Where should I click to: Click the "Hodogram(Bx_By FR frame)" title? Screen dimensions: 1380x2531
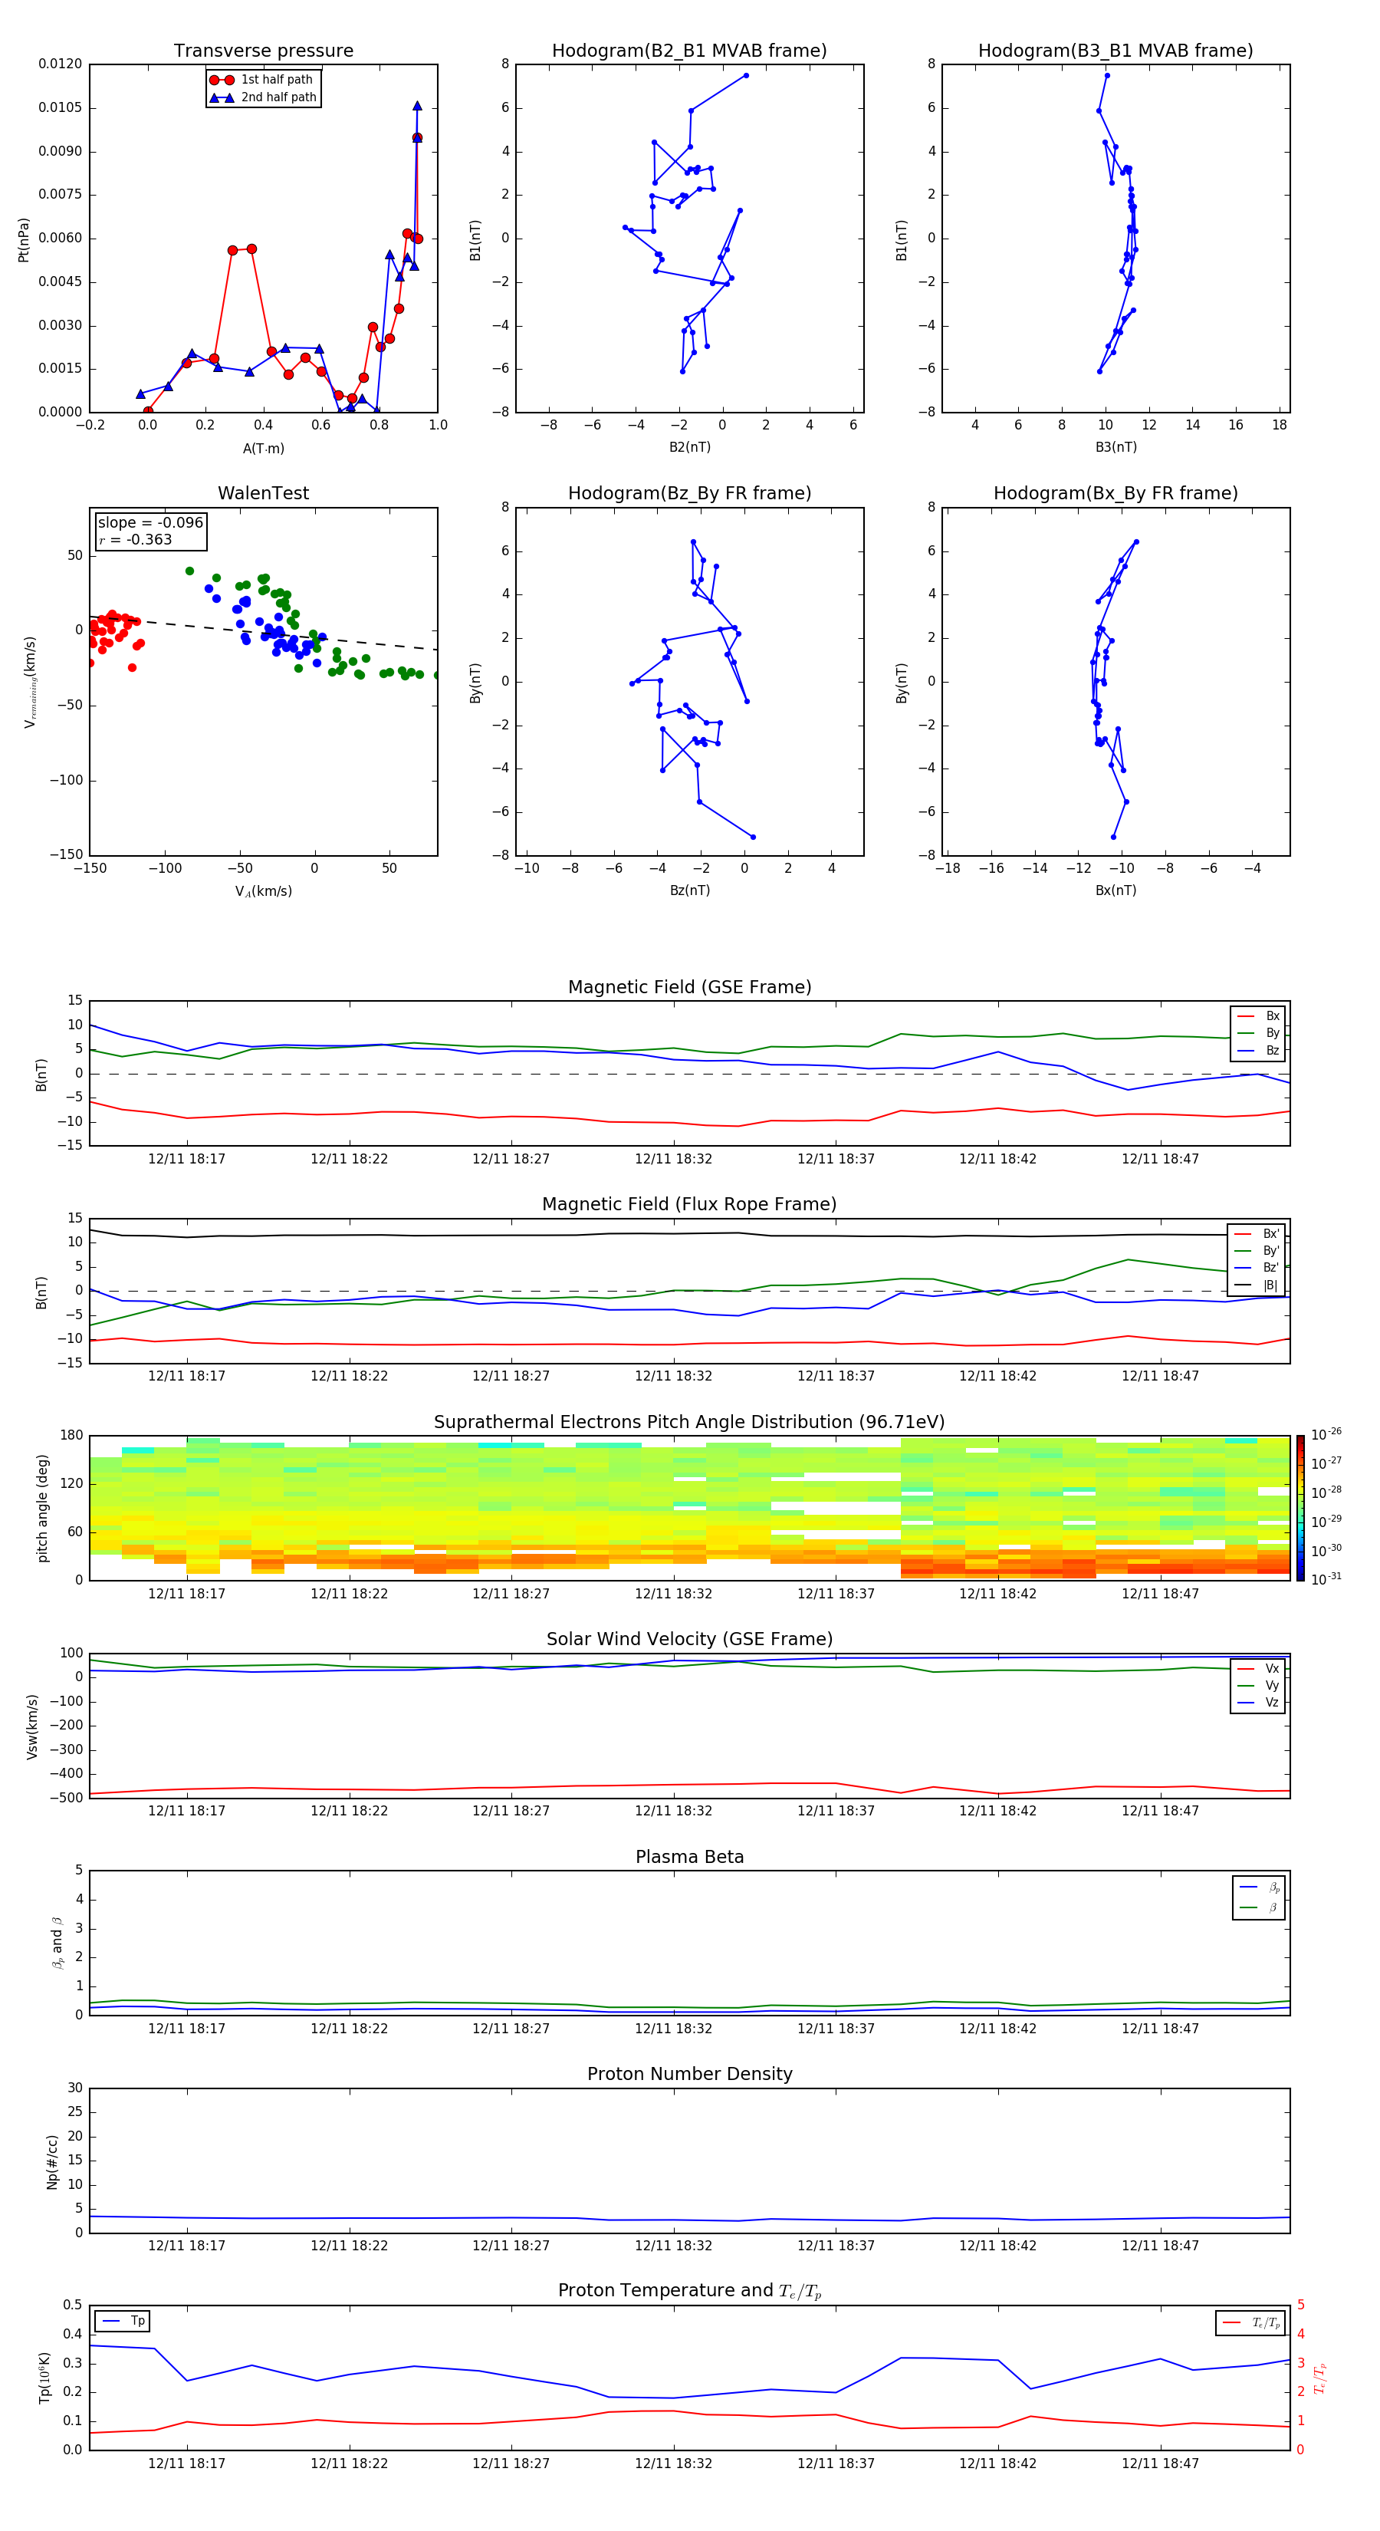point(1115,493)
